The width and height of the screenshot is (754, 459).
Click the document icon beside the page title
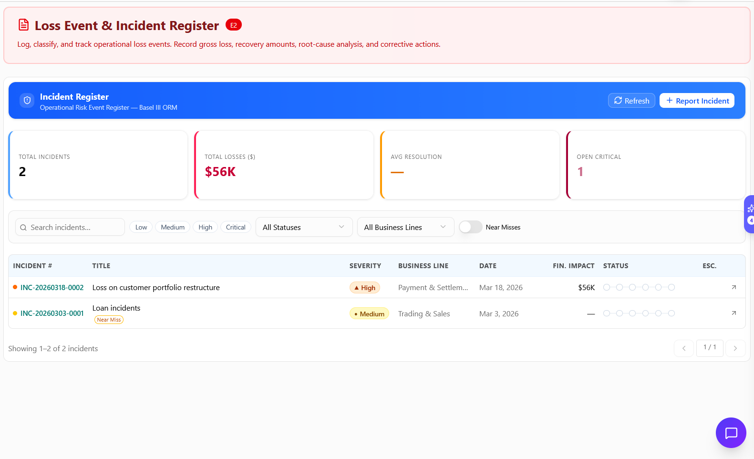[23, 25]
